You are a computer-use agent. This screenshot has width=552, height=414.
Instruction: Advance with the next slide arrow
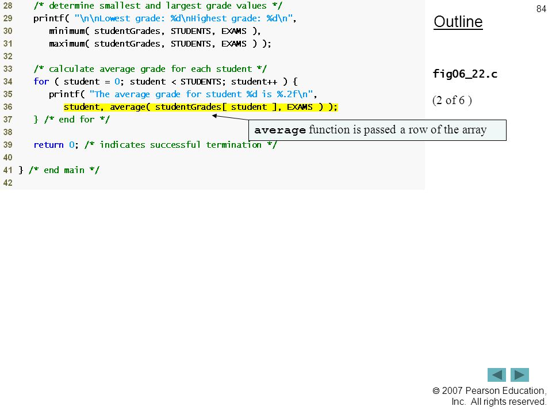click(x=520, y=374)
